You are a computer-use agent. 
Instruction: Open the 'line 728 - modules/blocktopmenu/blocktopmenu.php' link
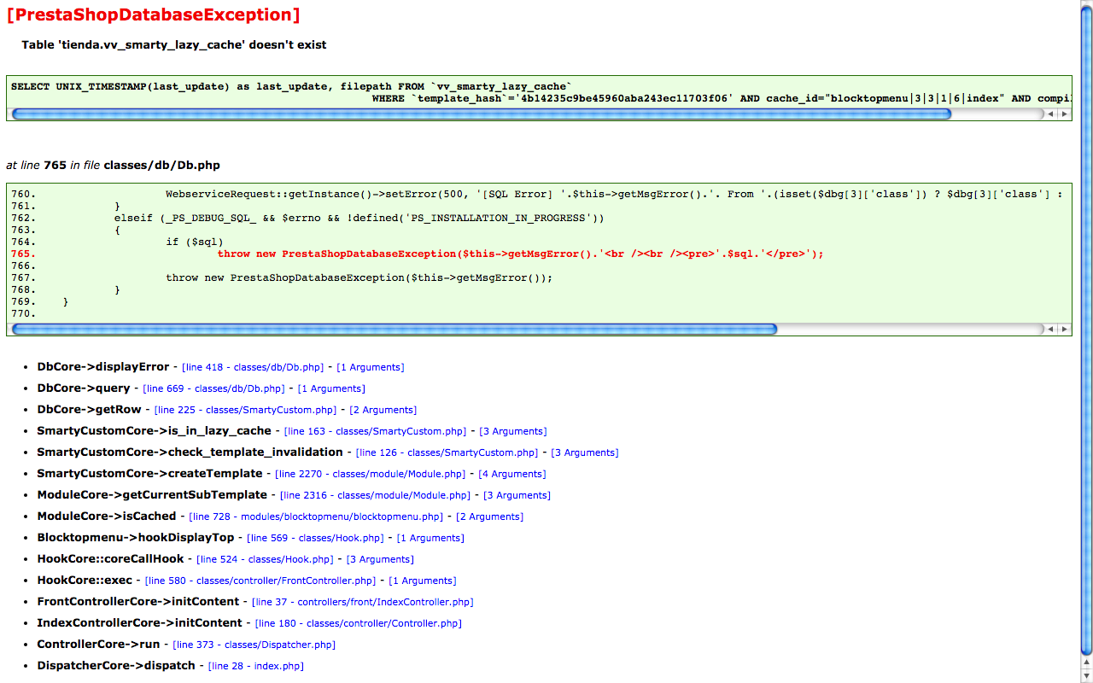pyautogui.click(x=316, y=517)
